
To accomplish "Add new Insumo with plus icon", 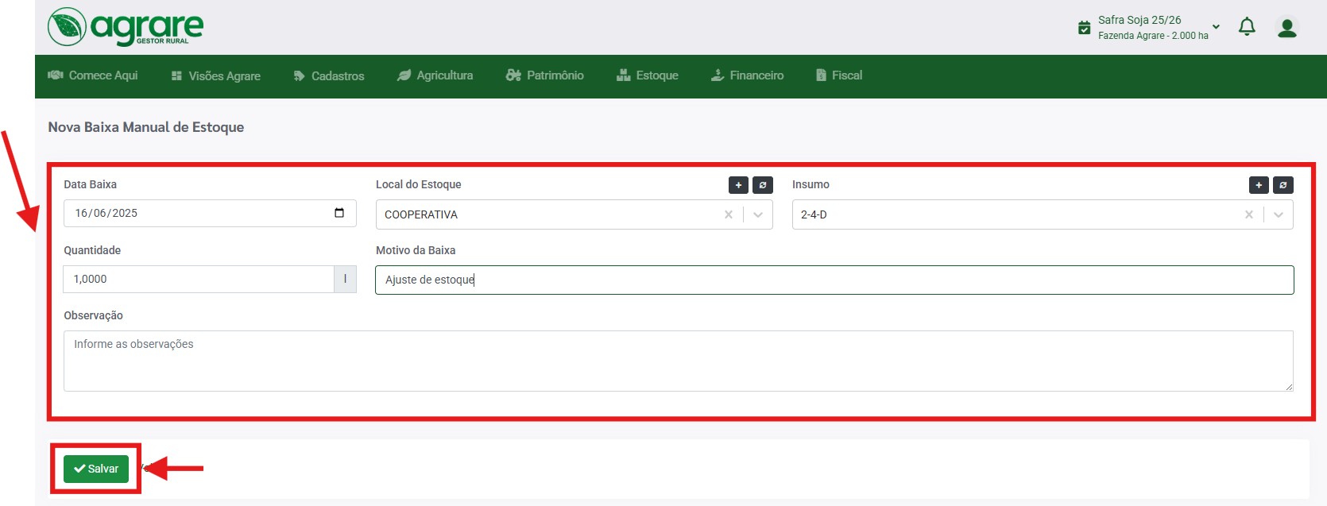I will tap(1259, 185).
